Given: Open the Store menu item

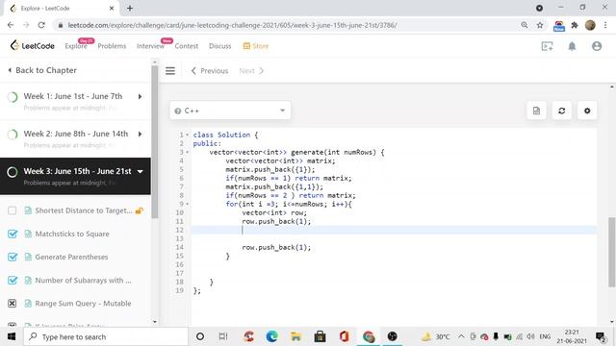Looking at the screenshot, I should click(256, 46).
